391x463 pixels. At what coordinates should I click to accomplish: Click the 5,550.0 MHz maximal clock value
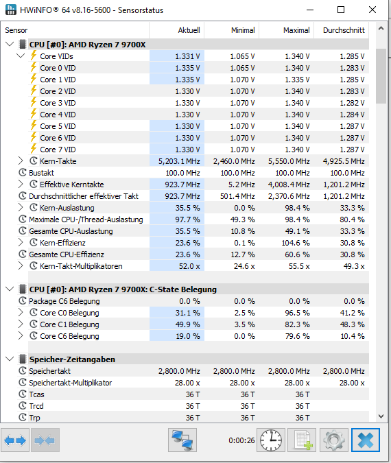pos(289,161)
